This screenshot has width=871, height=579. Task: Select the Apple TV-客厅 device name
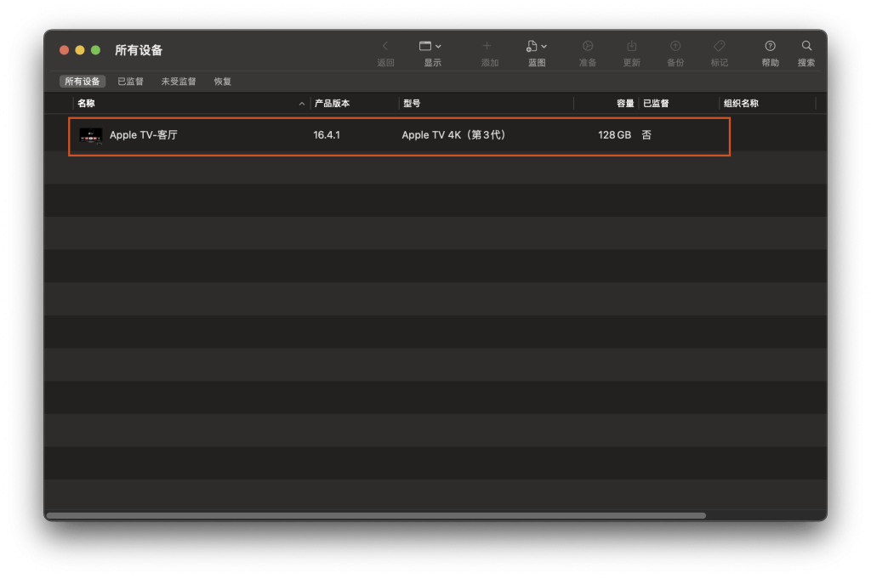click(x=143, y=135)
